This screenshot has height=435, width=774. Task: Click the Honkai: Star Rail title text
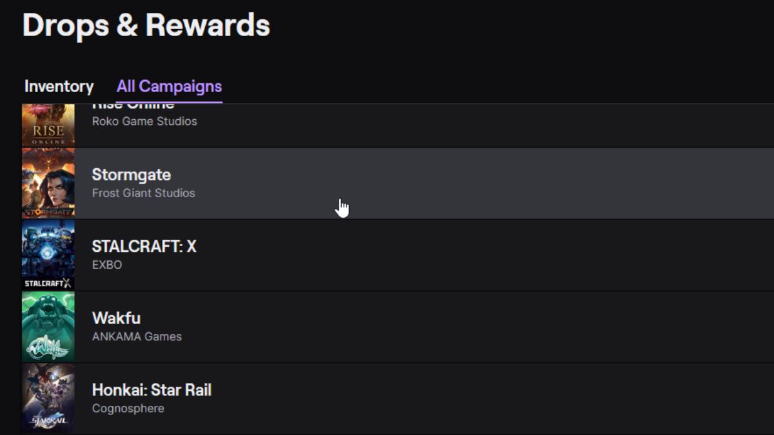(152, 390)
